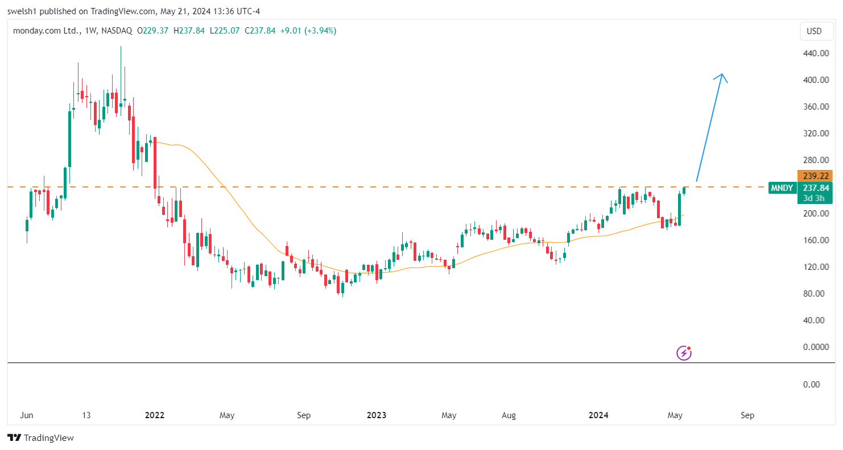
Task: Click the 0.00 label in lower pane
Action: coord(811,385)
